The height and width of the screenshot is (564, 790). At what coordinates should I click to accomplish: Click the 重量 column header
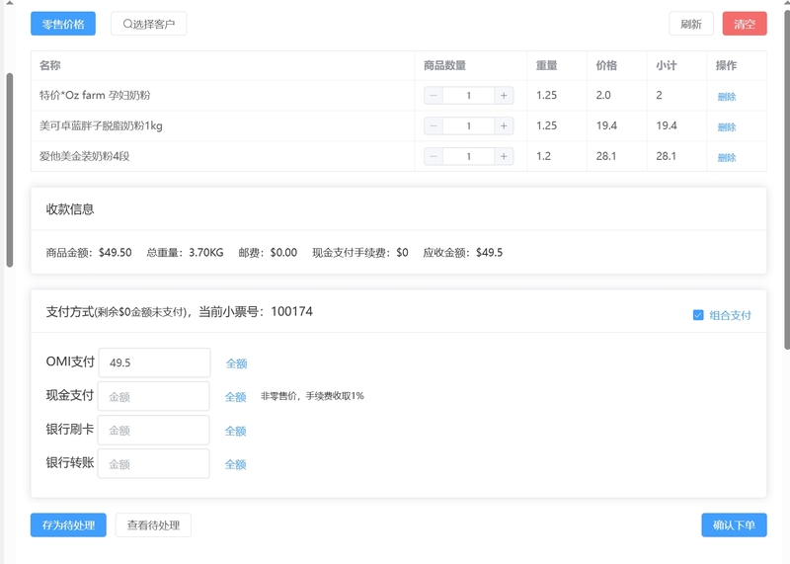point(546,65)
